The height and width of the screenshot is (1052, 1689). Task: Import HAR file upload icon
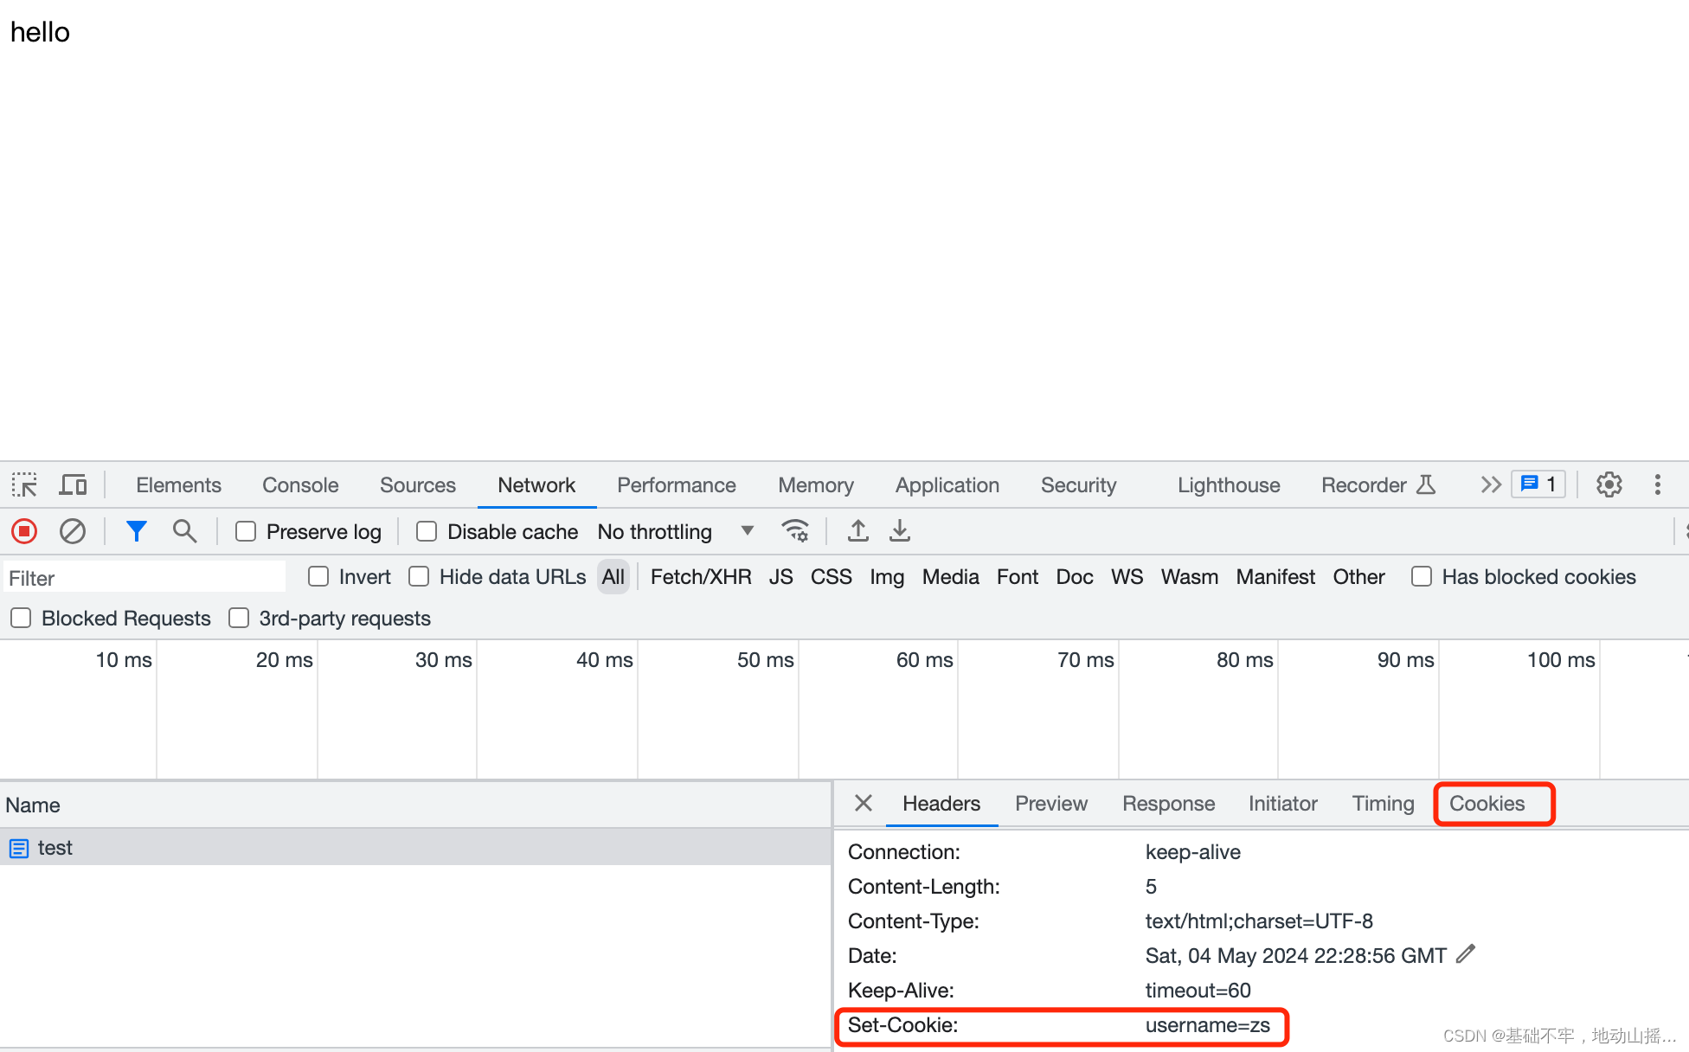coord(857,531)
